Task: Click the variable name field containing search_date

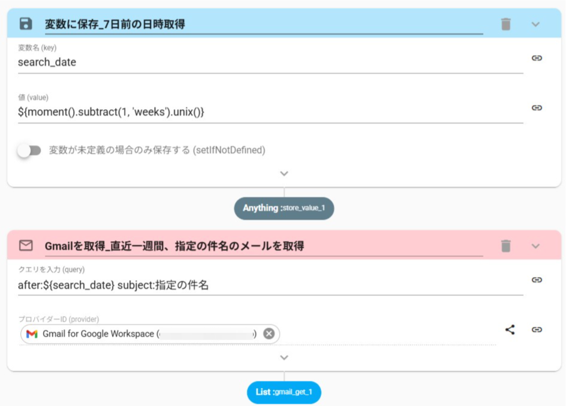Action: coord(270,62)
